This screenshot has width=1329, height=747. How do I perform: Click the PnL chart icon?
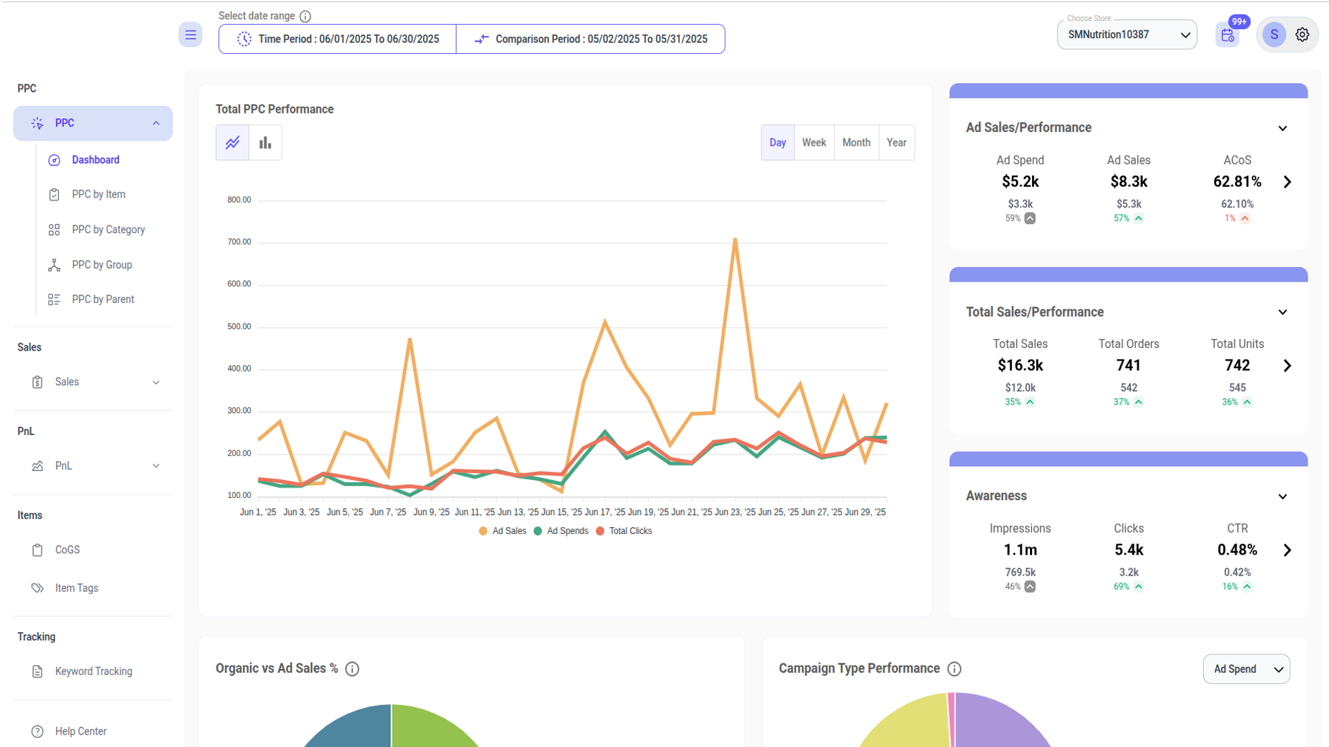(x=37, y=466)
